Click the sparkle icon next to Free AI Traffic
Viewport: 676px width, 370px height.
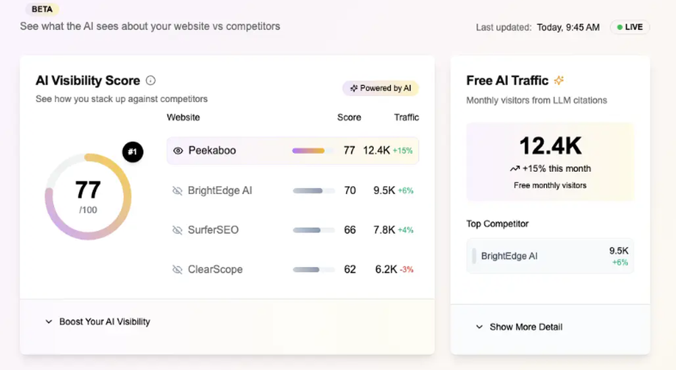tap(559, 80)
